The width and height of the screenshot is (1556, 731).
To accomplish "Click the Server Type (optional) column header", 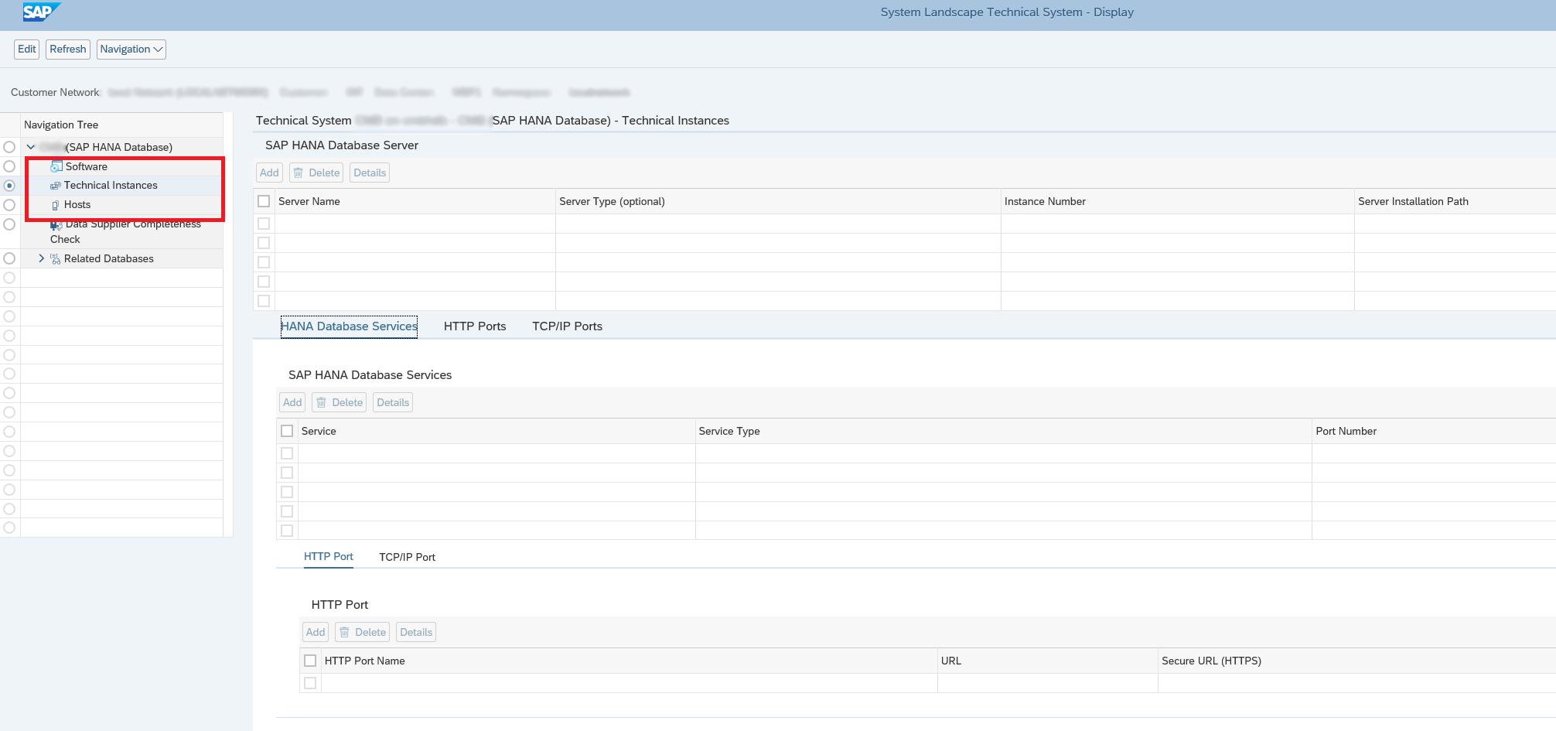I will point(778,201).
